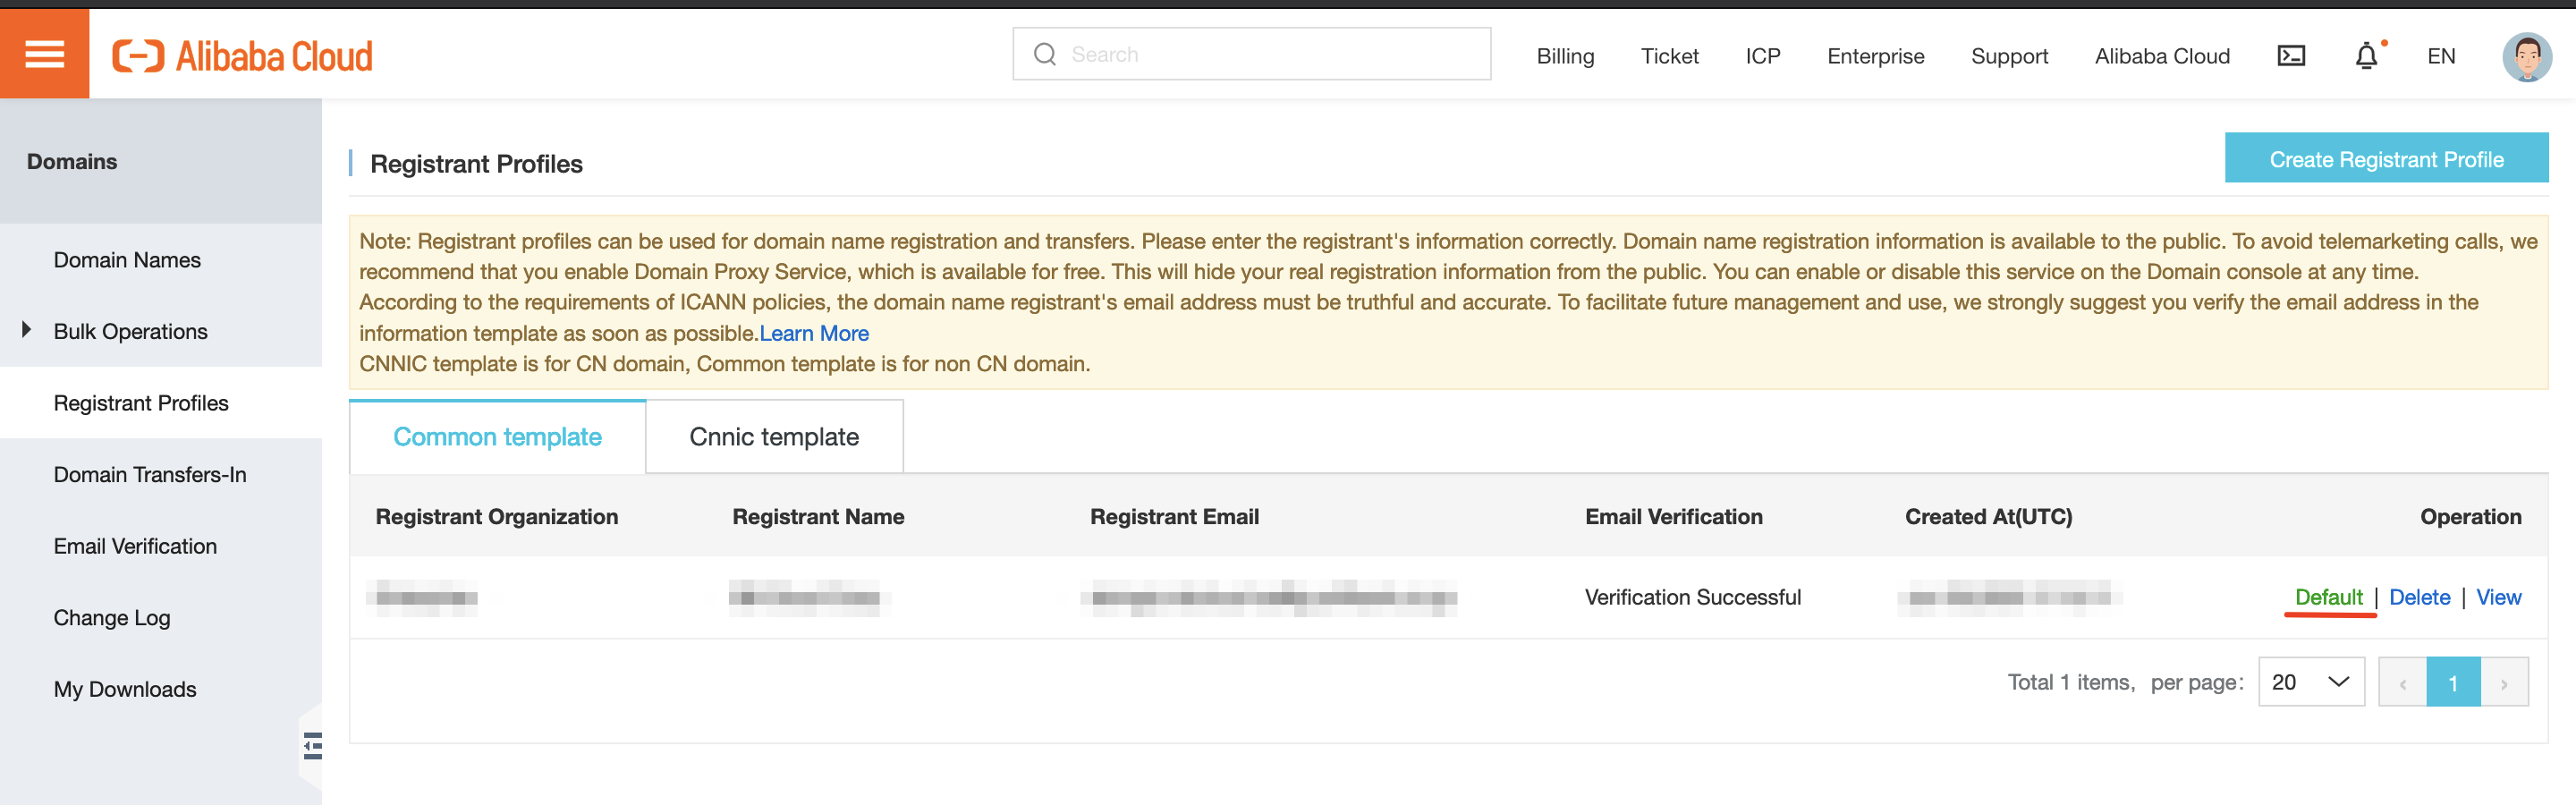
Task: Click the Alibaba Cloud logo
Action: click(x=242, y=56)
